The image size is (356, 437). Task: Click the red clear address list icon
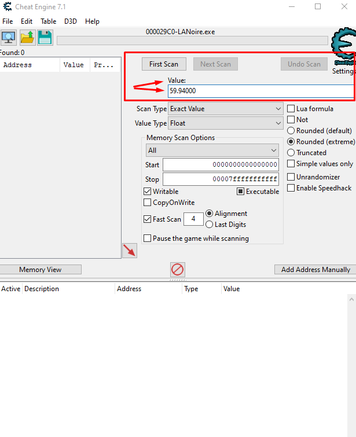coord(178,269)
